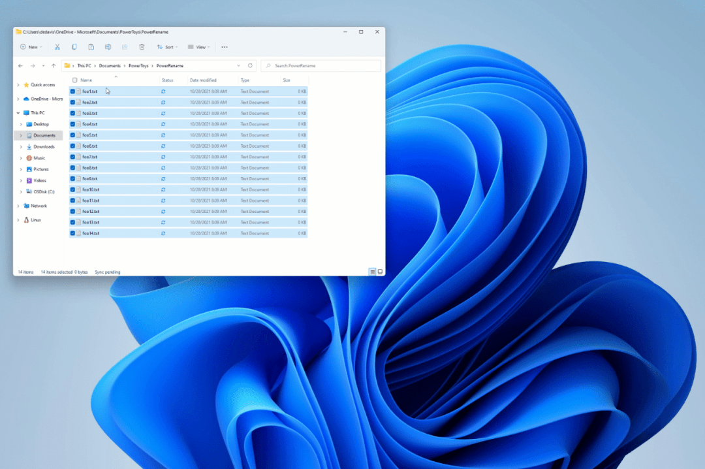The height and width of the screenshot is (469, 705).
Task: Click the Copy icon in toolbar
Action: (x=74, y=47)
